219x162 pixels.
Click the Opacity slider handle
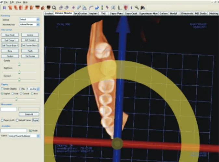[x=19, y=64]
